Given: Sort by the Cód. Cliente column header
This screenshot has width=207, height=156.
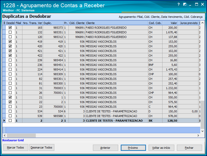Looking at the screenshot, I should [77, 23].
